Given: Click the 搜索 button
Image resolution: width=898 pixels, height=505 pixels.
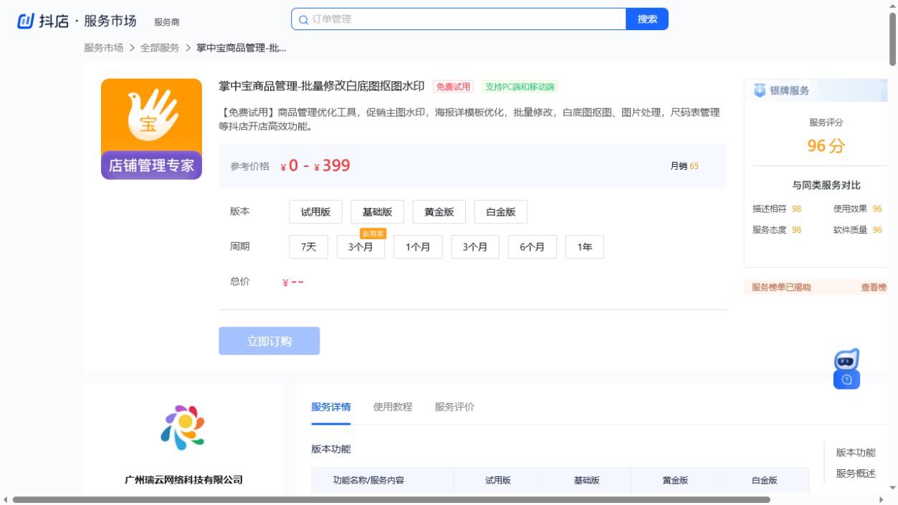Looking at the screenshot, I should [647, 19].
